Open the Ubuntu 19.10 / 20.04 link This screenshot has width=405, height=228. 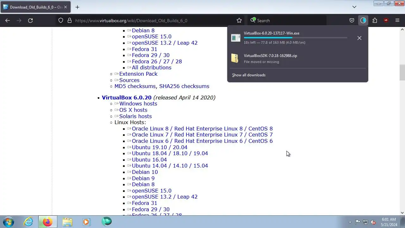[159, 147]
